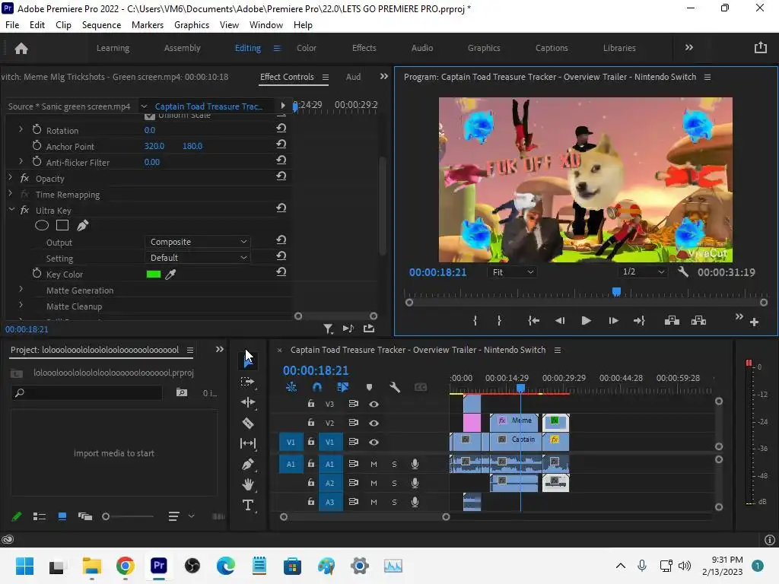Viewport: 779px width, 584px height.
Task: Create a free-draw bezier mask for Ultra Key
Action: [82, 226]
